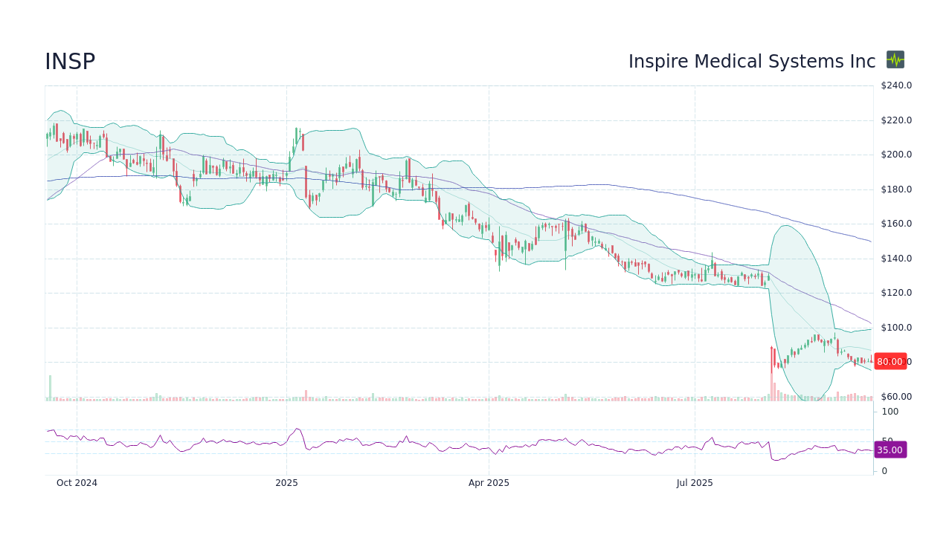Click the INSP ticker symbol heading

pos(70,61)
